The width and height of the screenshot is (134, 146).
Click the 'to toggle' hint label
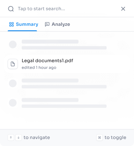pyautogui.click(x=115, y=138)
